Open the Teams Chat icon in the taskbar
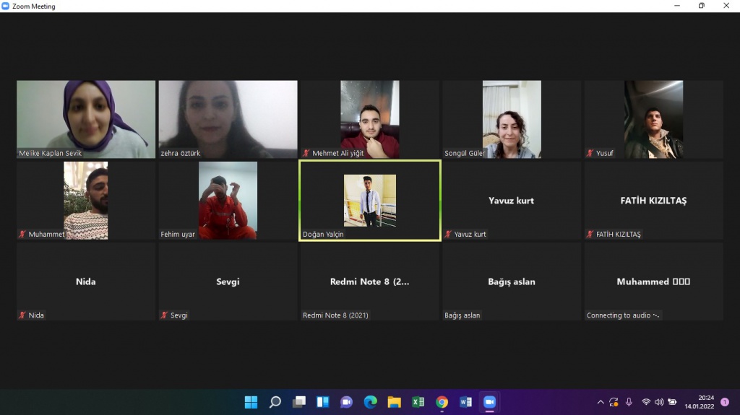Image resolution: width=740 pixels, height=415 pixels. 346,402
